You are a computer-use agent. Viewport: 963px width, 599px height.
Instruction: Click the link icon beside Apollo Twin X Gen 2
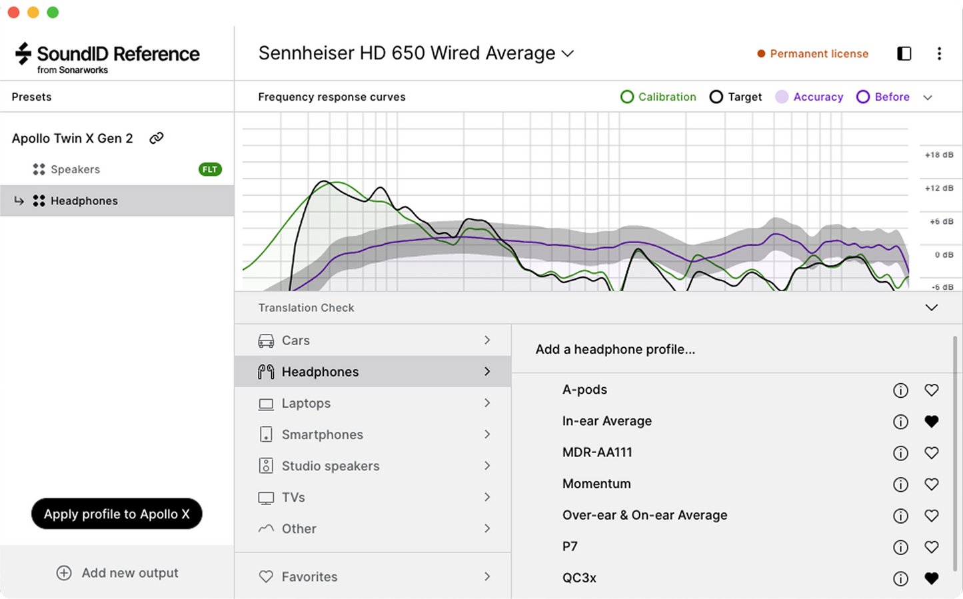coord(157,138)
